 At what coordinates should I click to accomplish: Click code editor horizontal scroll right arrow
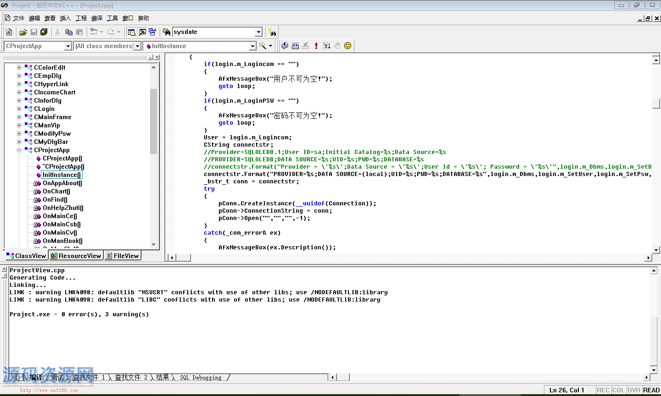[649, 258]
